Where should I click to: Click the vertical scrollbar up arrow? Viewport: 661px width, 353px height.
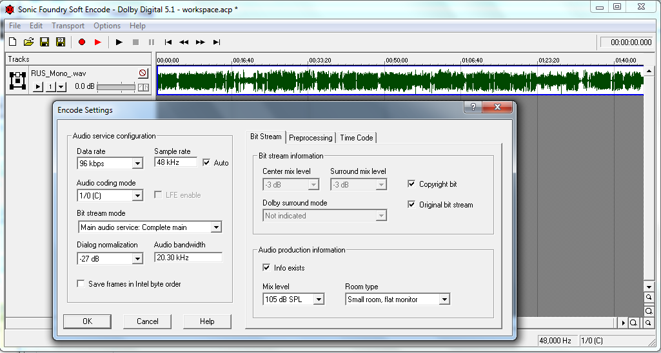pos(649,71)
